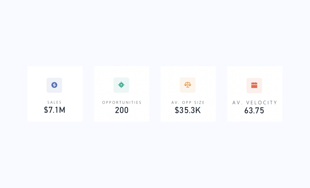The height and width of the screenshot is (188, 310).
Task: Click the orange balance scale icon
Action: 188,85
